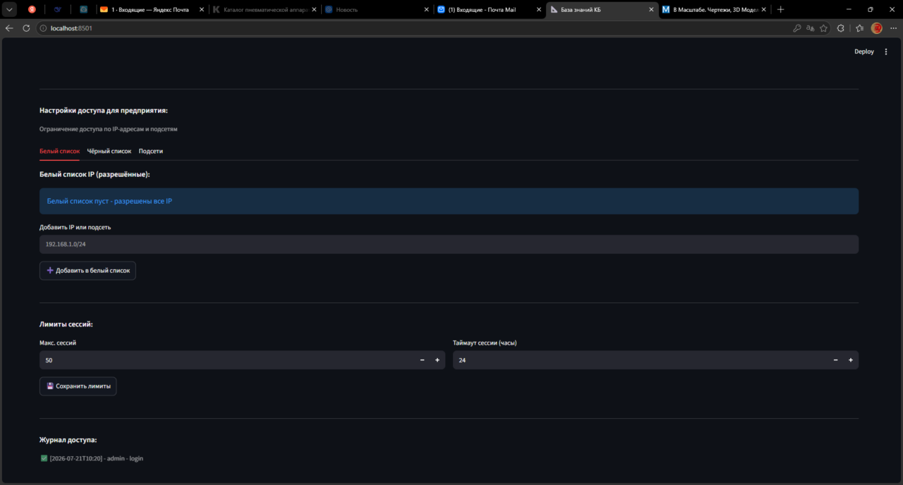903x485 pixels.
Task: Increase Макс. сессий with plus button
Action: (437, 360)
